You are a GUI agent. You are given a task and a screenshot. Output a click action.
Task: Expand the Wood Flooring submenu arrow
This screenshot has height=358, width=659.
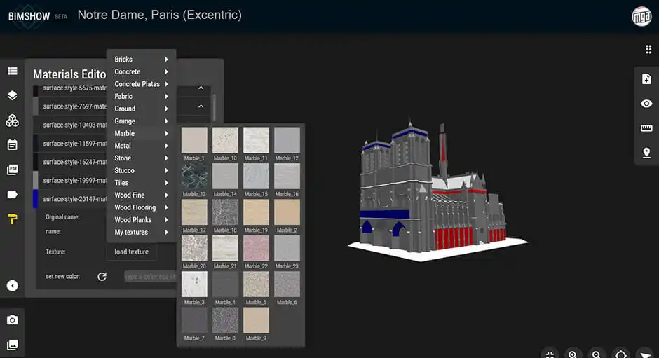pos(166,207)
